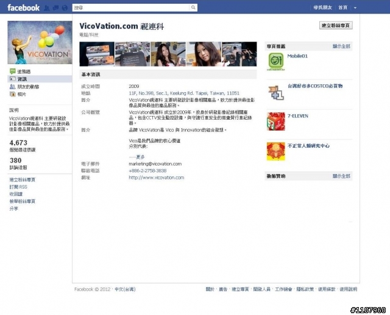Click the Keelung Rd. Taipei address link
Viewport: 390px width, 315px height.
(x=184, y=93)
